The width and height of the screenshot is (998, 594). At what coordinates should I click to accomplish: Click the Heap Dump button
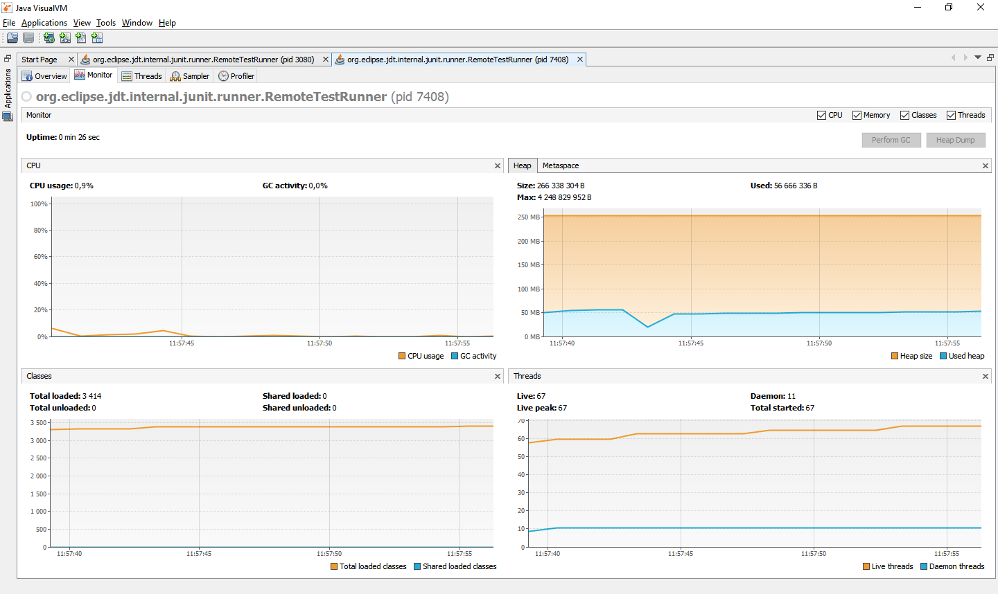point(956,140)
